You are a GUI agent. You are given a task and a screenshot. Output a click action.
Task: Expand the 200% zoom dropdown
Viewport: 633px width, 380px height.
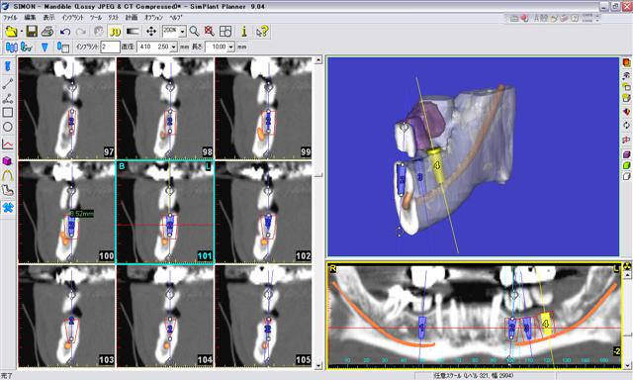click(x=182, y=32)
